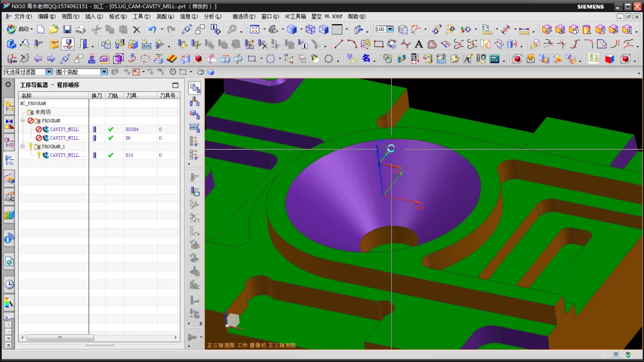644x362 pixels.
Task: Open Program Order View in navigator toolbar
Action: 195,88
